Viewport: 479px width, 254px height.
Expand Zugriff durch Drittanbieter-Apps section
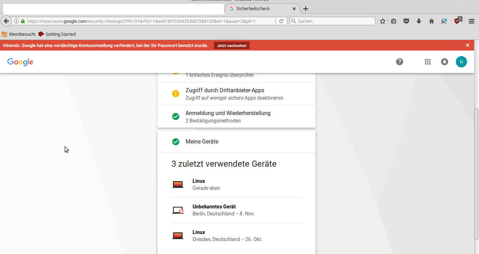coord(237,94)
